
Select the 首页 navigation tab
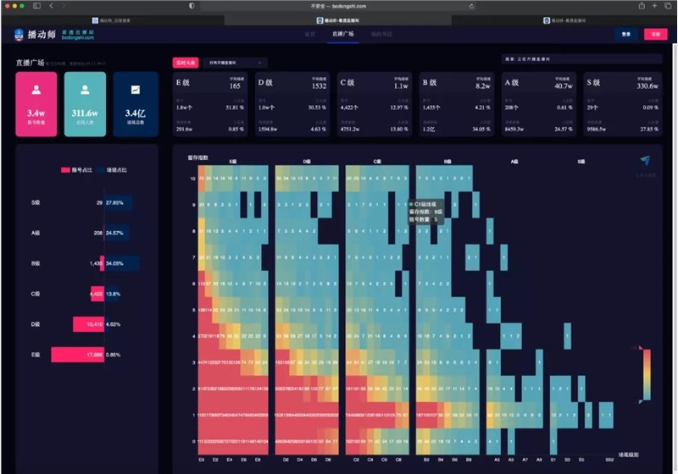[x=310, y=35]
